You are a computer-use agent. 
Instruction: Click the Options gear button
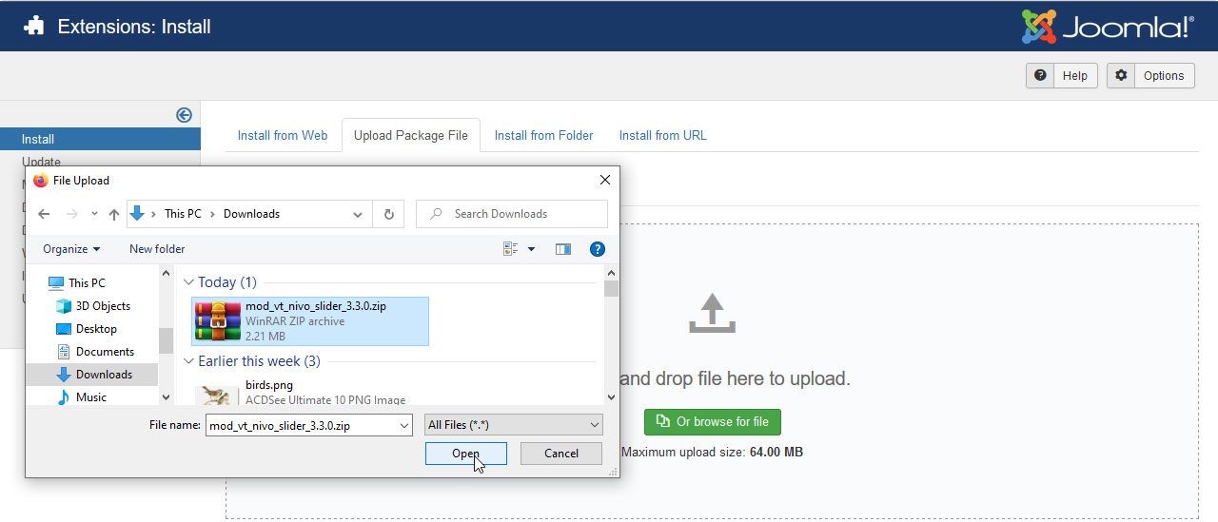coord(1150,76)
